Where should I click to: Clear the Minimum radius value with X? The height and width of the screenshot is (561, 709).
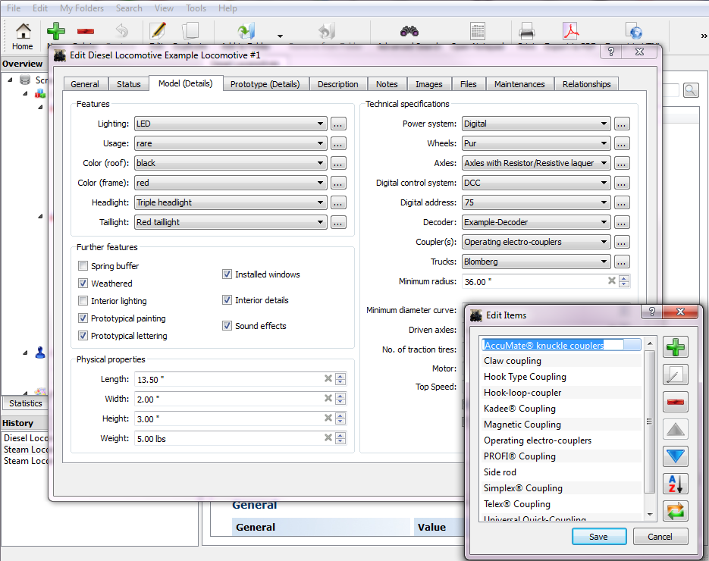coord(612,280)
